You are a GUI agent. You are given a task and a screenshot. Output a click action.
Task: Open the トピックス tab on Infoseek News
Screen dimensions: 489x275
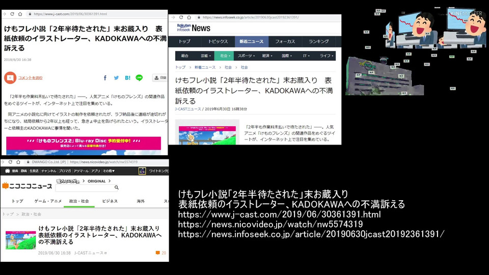coord(218,41)
